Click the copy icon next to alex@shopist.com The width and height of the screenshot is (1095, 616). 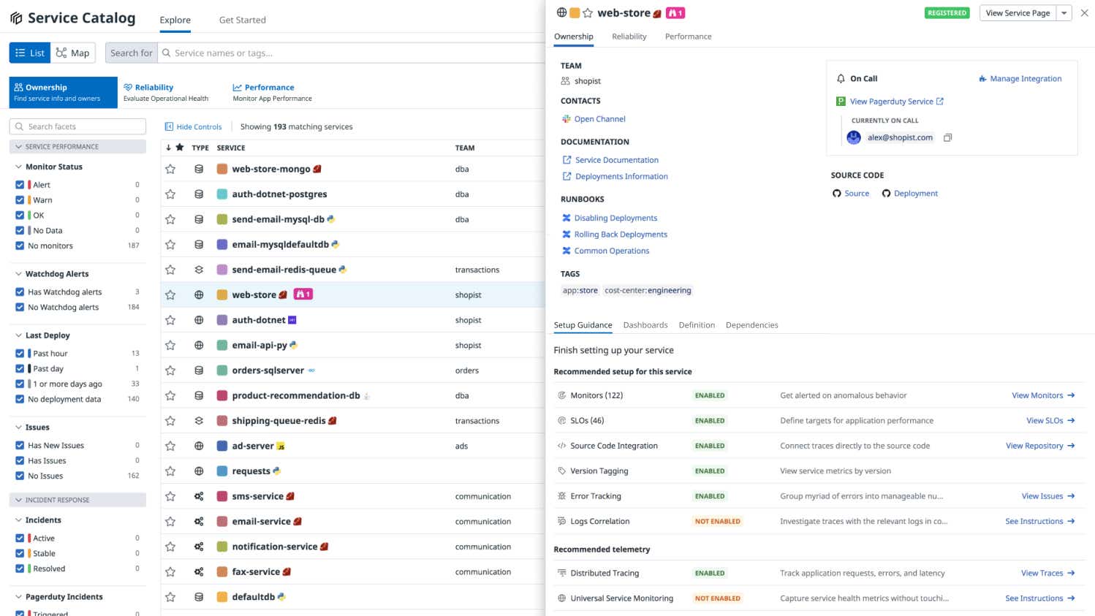pyautogui.click(x=947, y=137)
